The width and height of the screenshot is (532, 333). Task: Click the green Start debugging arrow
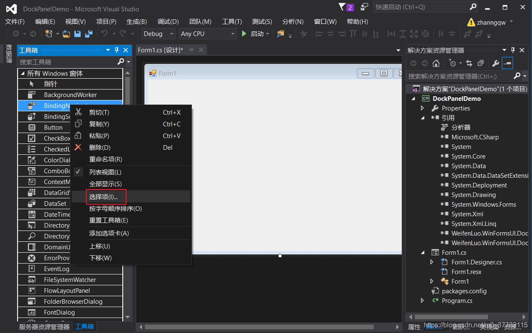[x=244, y=34]
